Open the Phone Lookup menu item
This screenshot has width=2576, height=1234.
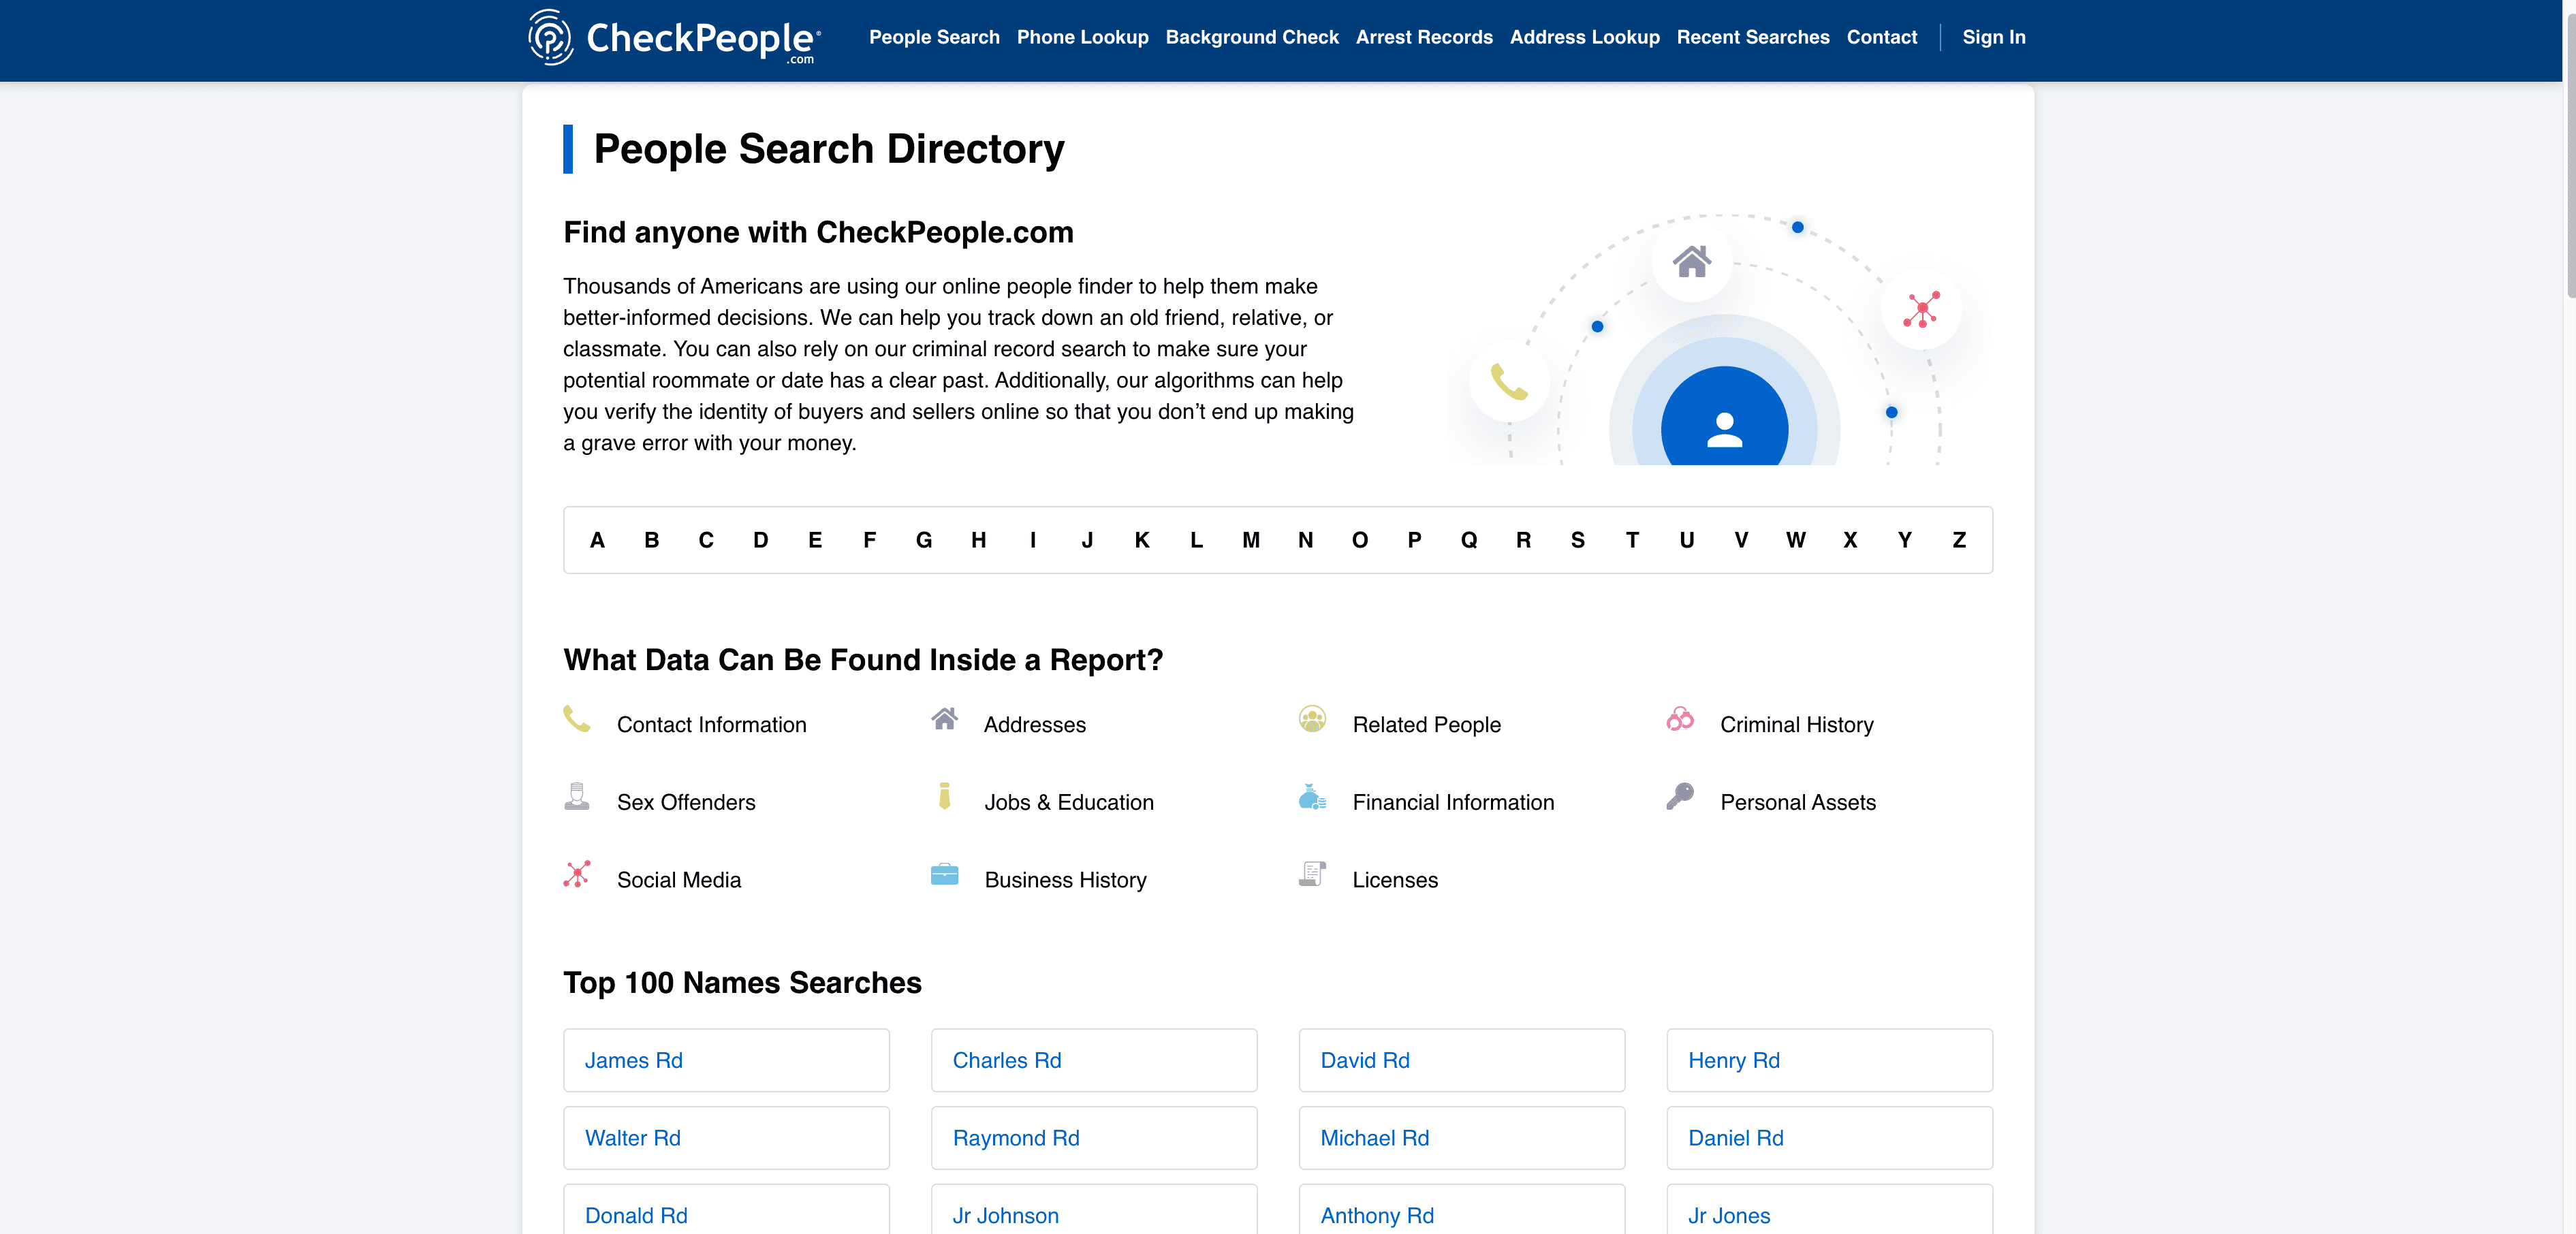1082,37
